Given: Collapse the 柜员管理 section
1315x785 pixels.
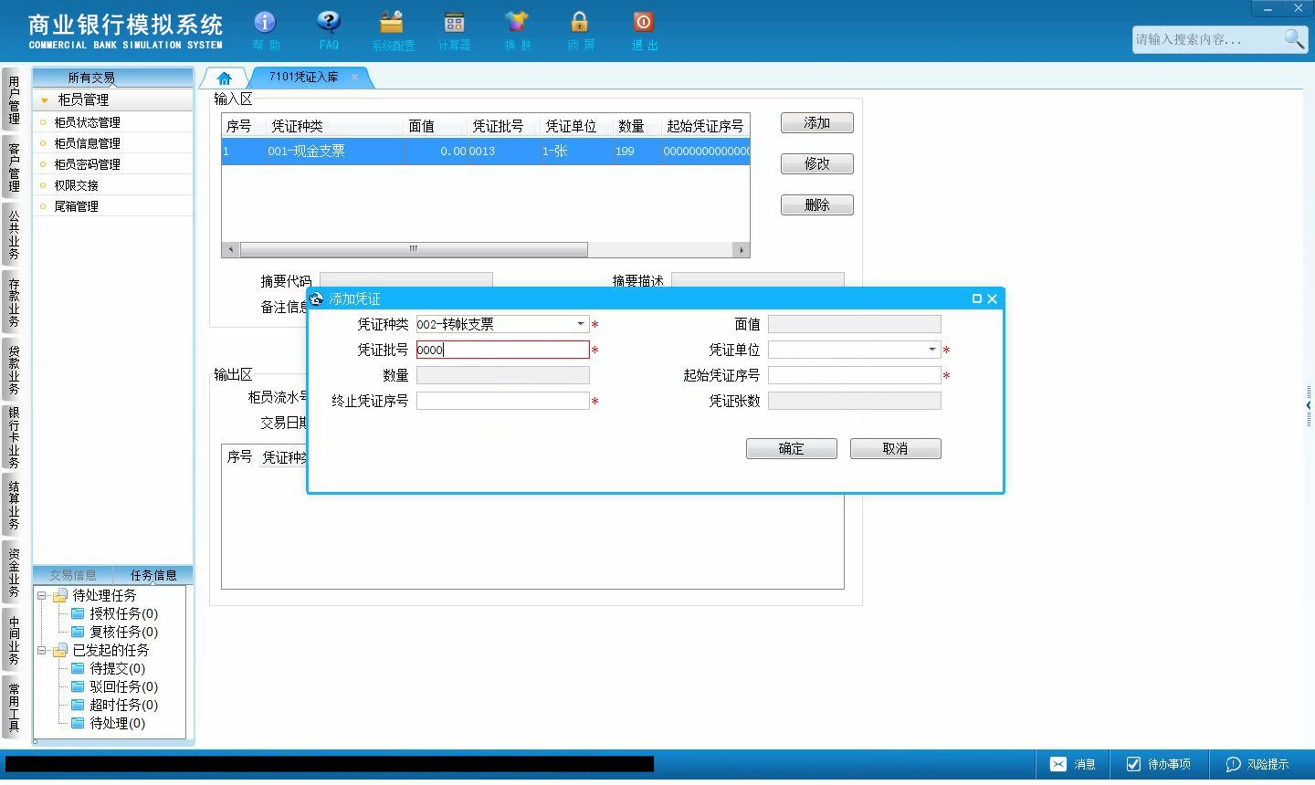Looking at the screenshot, I should pos(45,99).
